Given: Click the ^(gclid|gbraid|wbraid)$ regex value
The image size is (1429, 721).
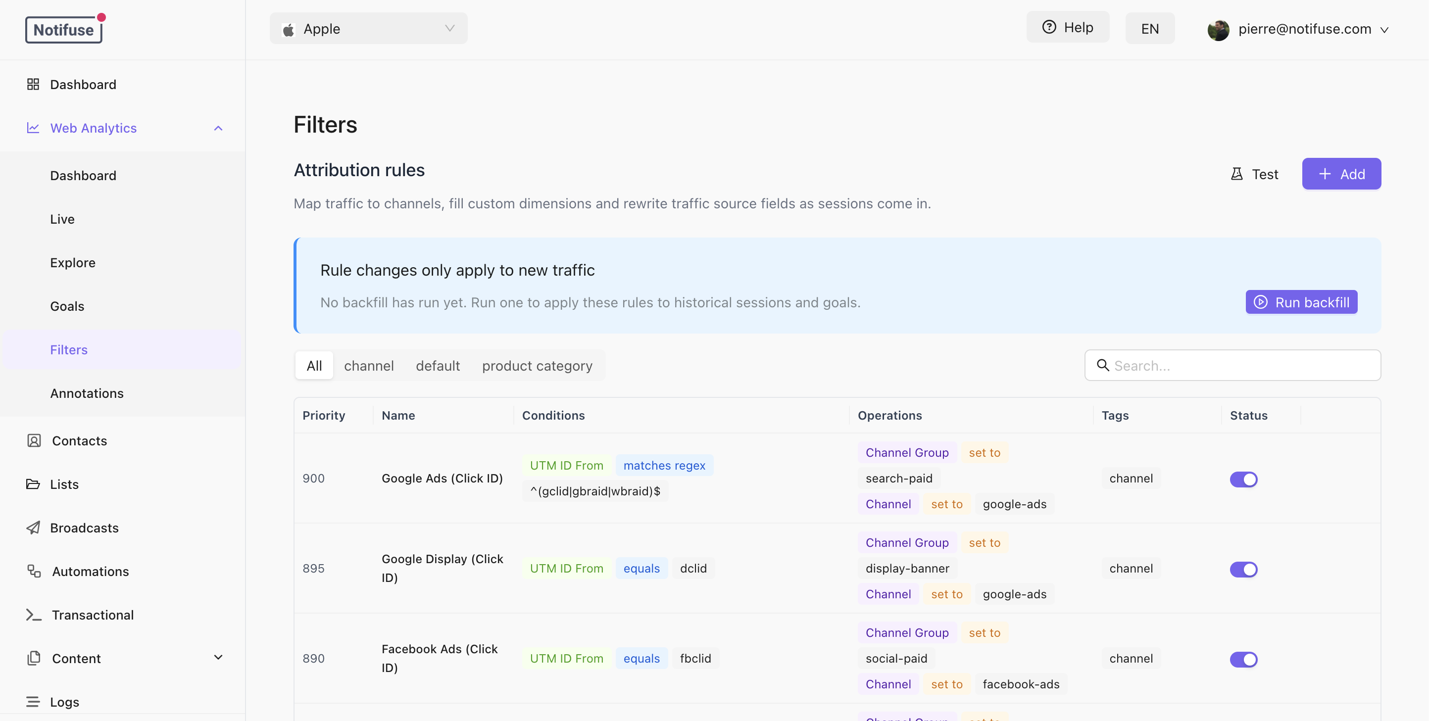Looking at the screenshot, I should (594, 491).
